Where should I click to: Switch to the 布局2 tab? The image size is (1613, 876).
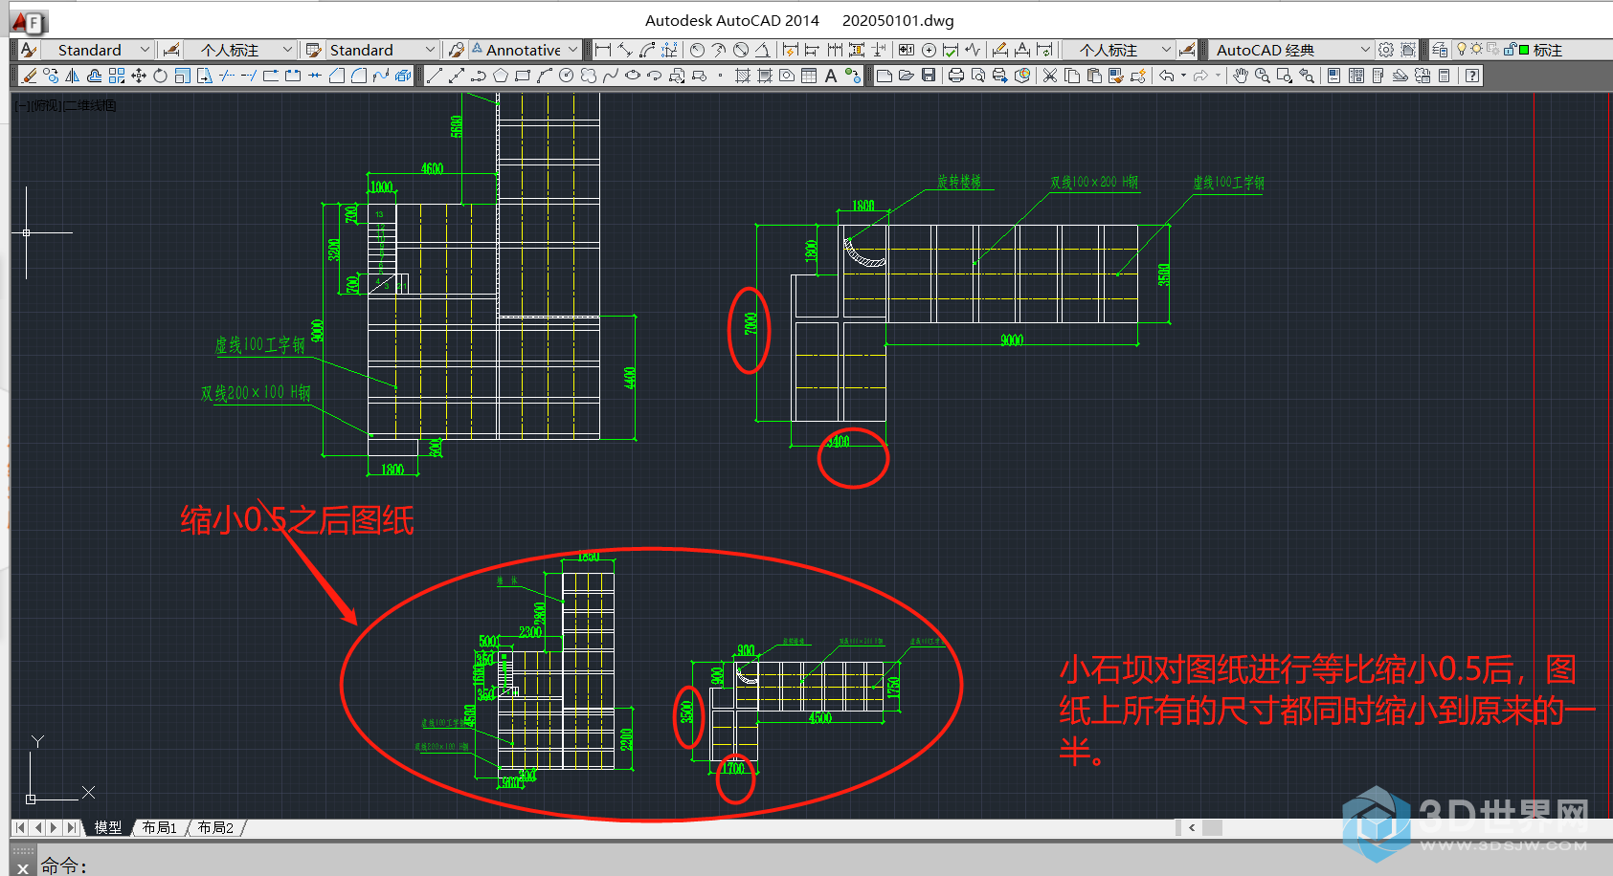coord(215,827)
